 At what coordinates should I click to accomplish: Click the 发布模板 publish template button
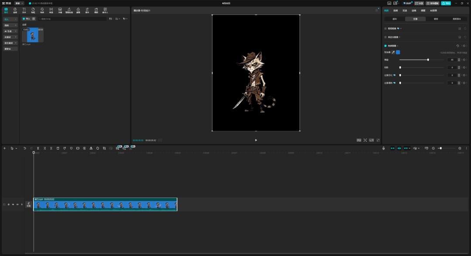click(x=433, y=3)
